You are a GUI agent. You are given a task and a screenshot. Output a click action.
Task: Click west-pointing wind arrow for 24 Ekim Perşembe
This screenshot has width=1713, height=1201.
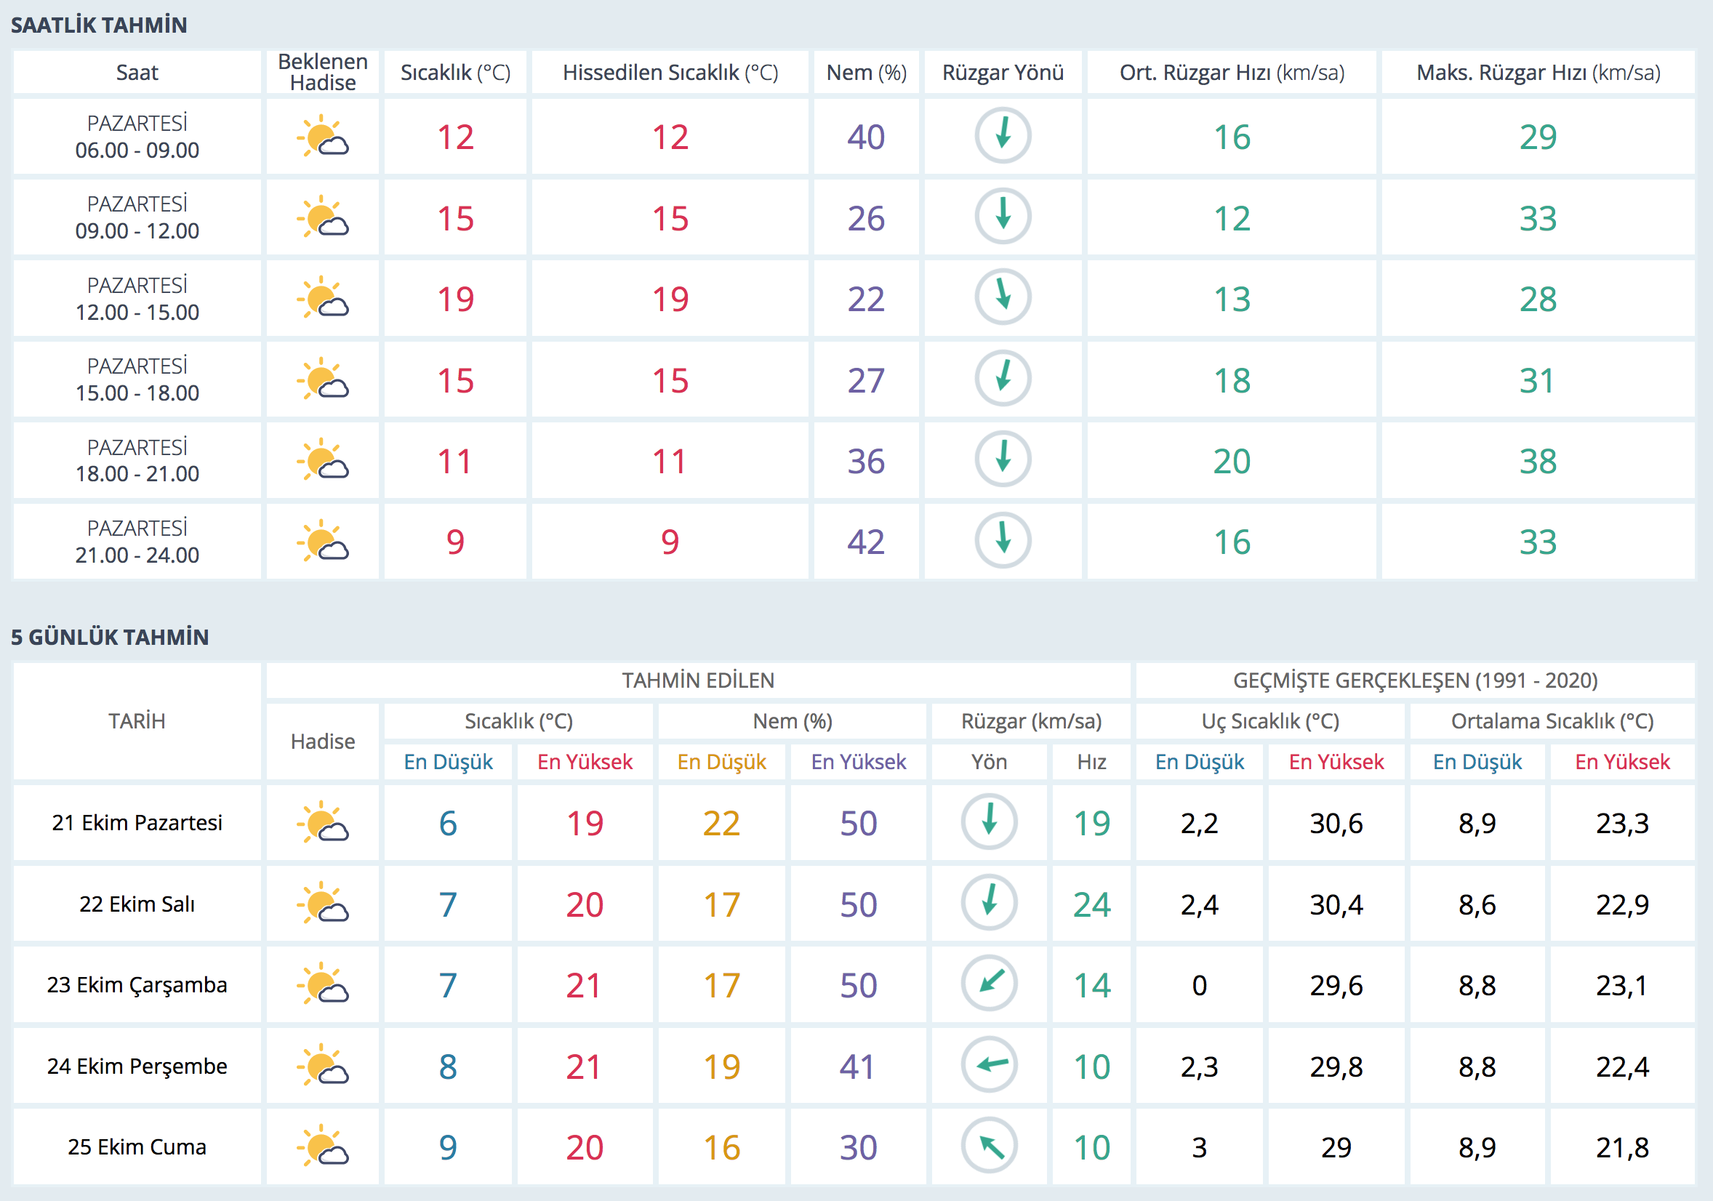pos(990,1064)
